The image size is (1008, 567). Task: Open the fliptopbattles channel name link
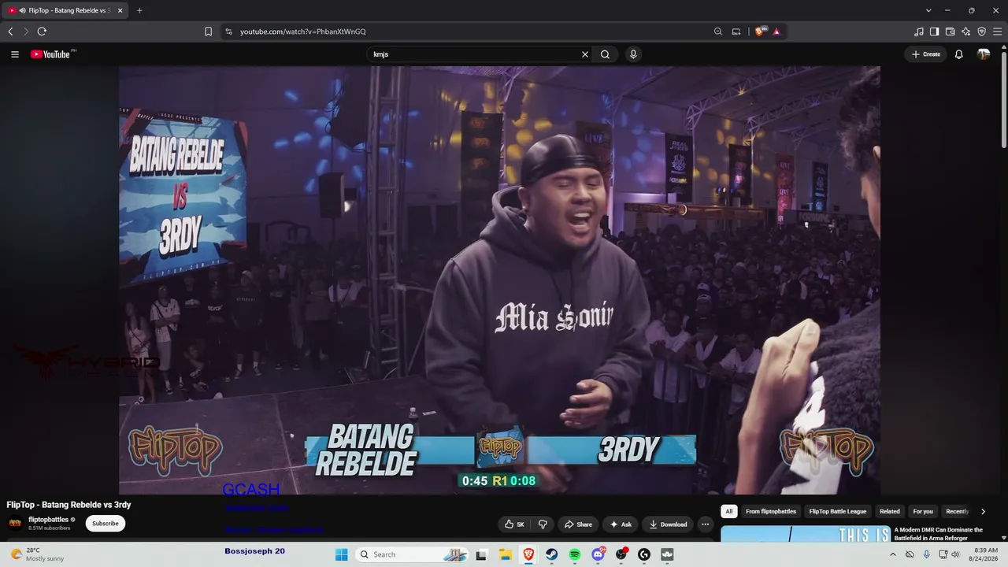pyautogui.click(x=49, y=520)
